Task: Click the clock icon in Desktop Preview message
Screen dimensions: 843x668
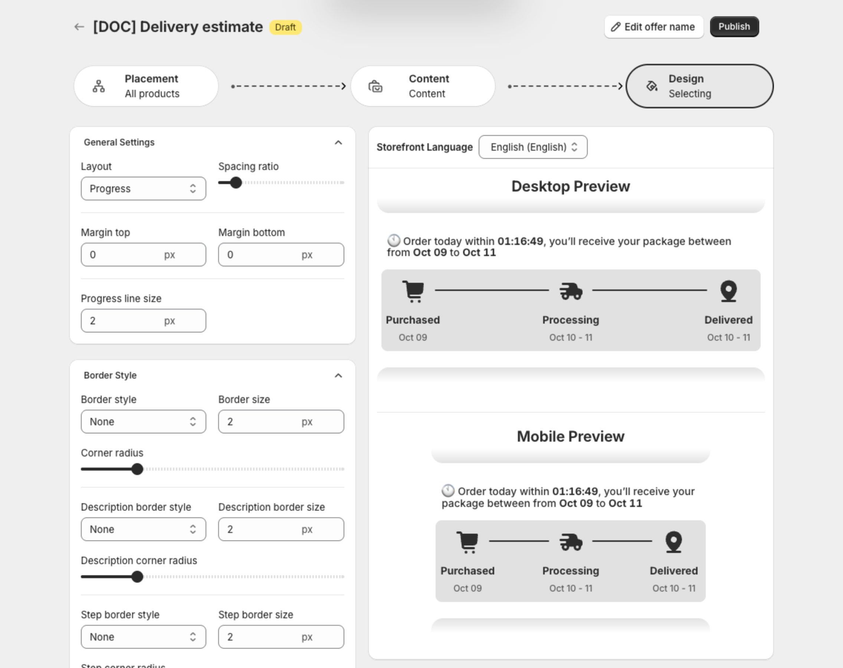Action: 394,240
